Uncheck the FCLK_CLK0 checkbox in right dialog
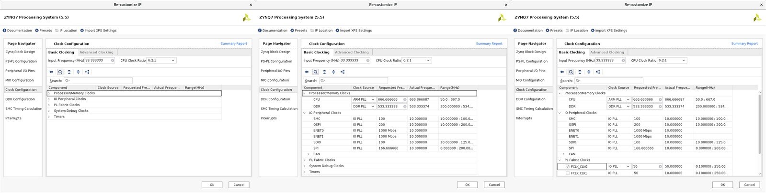Viewport: 766px width, 193px height. click(568, 167)
